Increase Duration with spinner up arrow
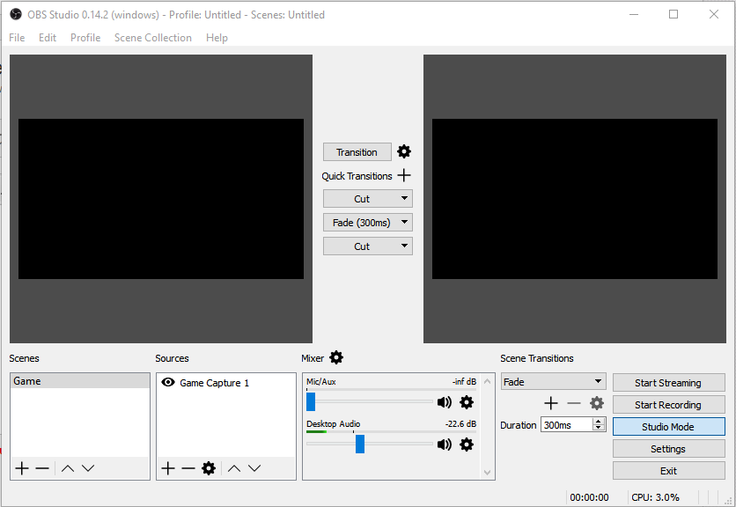This screenshot has height=507, width=736. point(599,421)
